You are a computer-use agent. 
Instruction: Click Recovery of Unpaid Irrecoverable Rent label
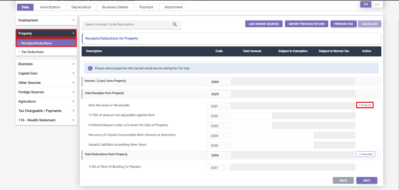coord(132,135)
